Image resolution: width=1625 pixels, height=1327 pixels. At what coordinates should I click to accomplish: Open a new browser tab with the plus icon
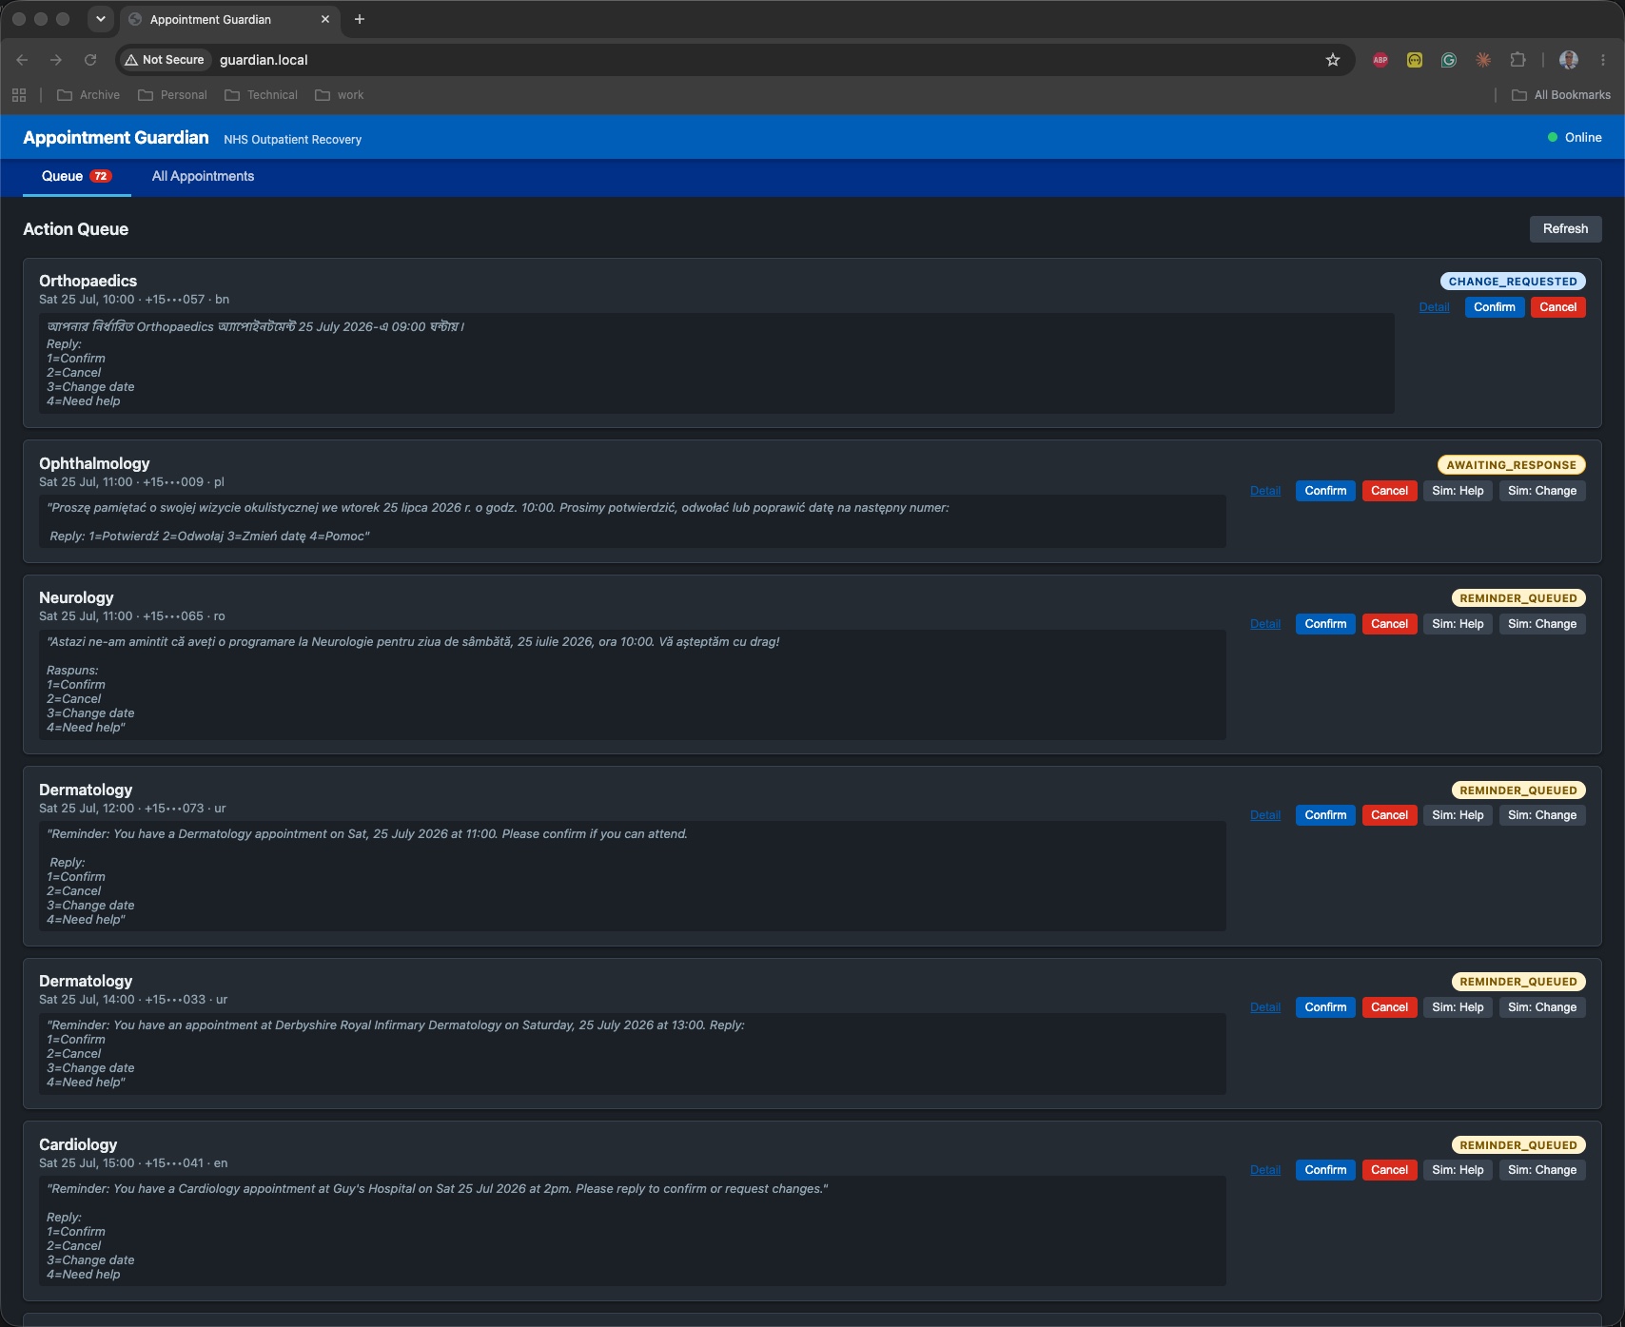360,19
